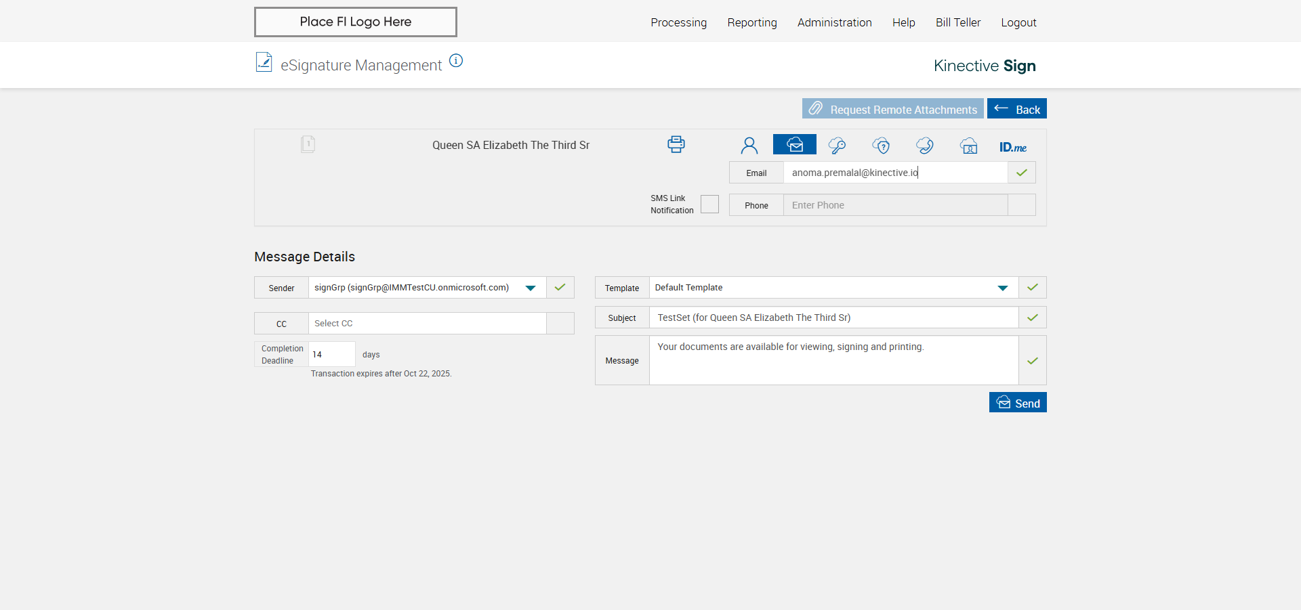Click the Send button

point(1017,403)
